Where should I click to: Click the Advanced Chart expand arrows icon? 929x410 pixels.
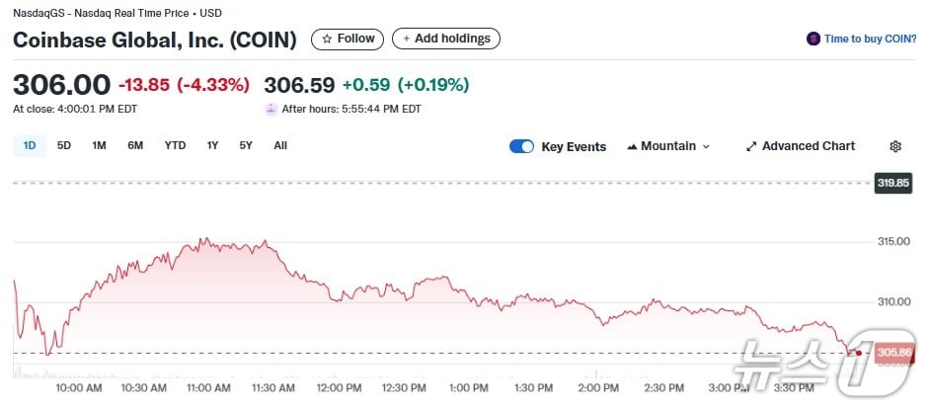(751, 146)
